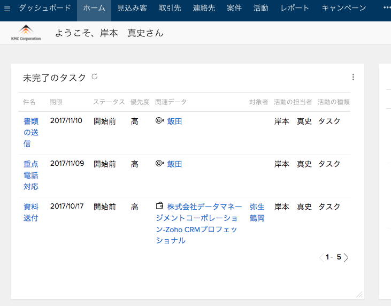
Task: Open the 見込み客 tab
Action: (x=132, y=8)
